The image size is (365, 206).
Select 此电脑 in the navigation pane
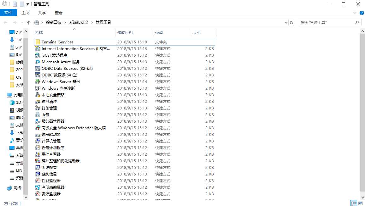click(x=15, y=95)
